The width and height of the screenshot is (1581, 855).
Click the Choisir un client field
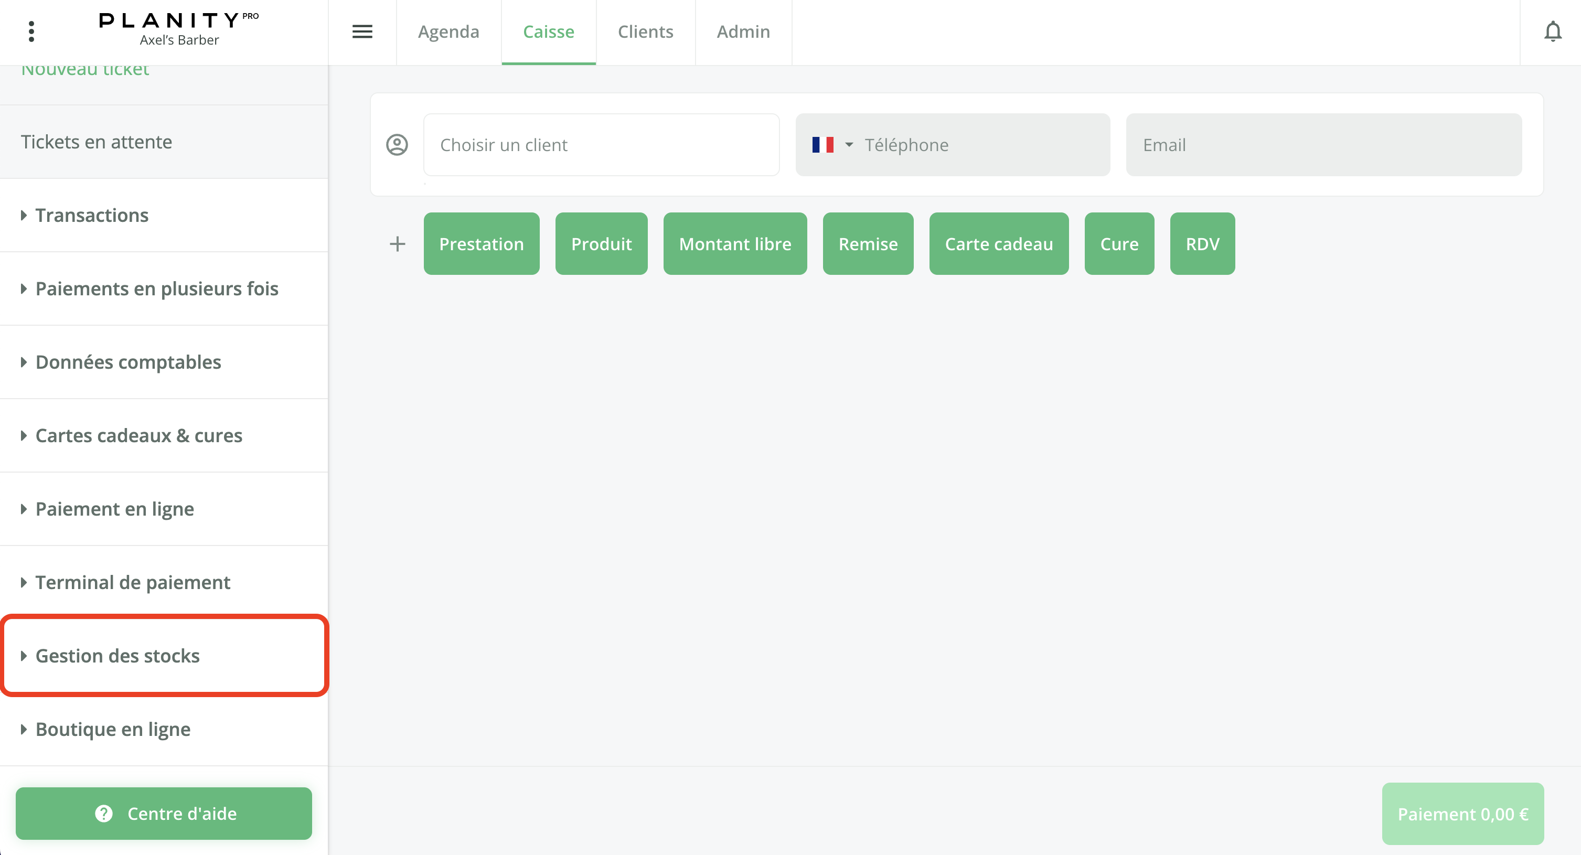601,145
